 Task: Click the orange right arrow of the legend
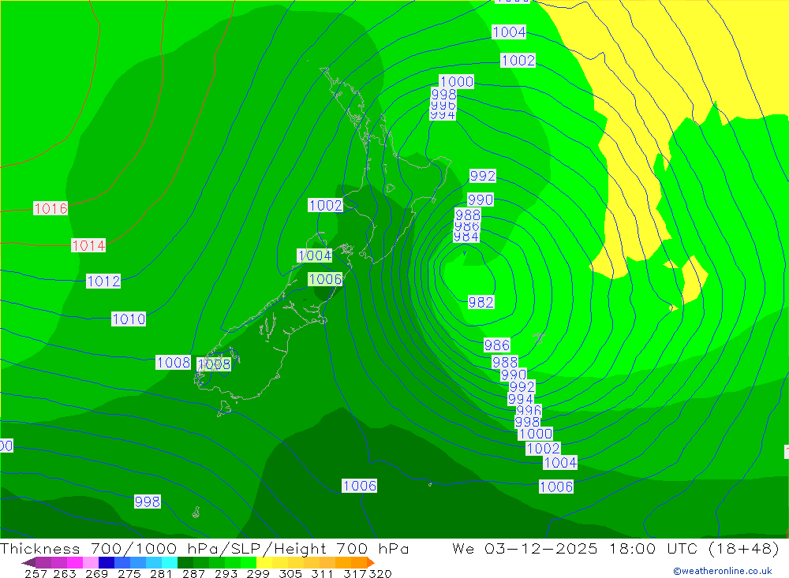tap(371, 562)
